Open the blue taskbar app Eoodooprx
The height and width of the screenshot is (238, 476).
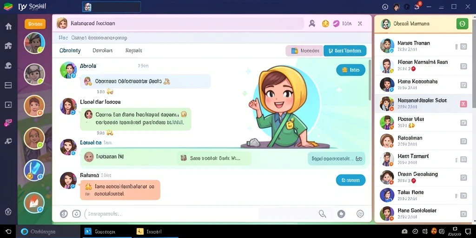coord(107,231)
